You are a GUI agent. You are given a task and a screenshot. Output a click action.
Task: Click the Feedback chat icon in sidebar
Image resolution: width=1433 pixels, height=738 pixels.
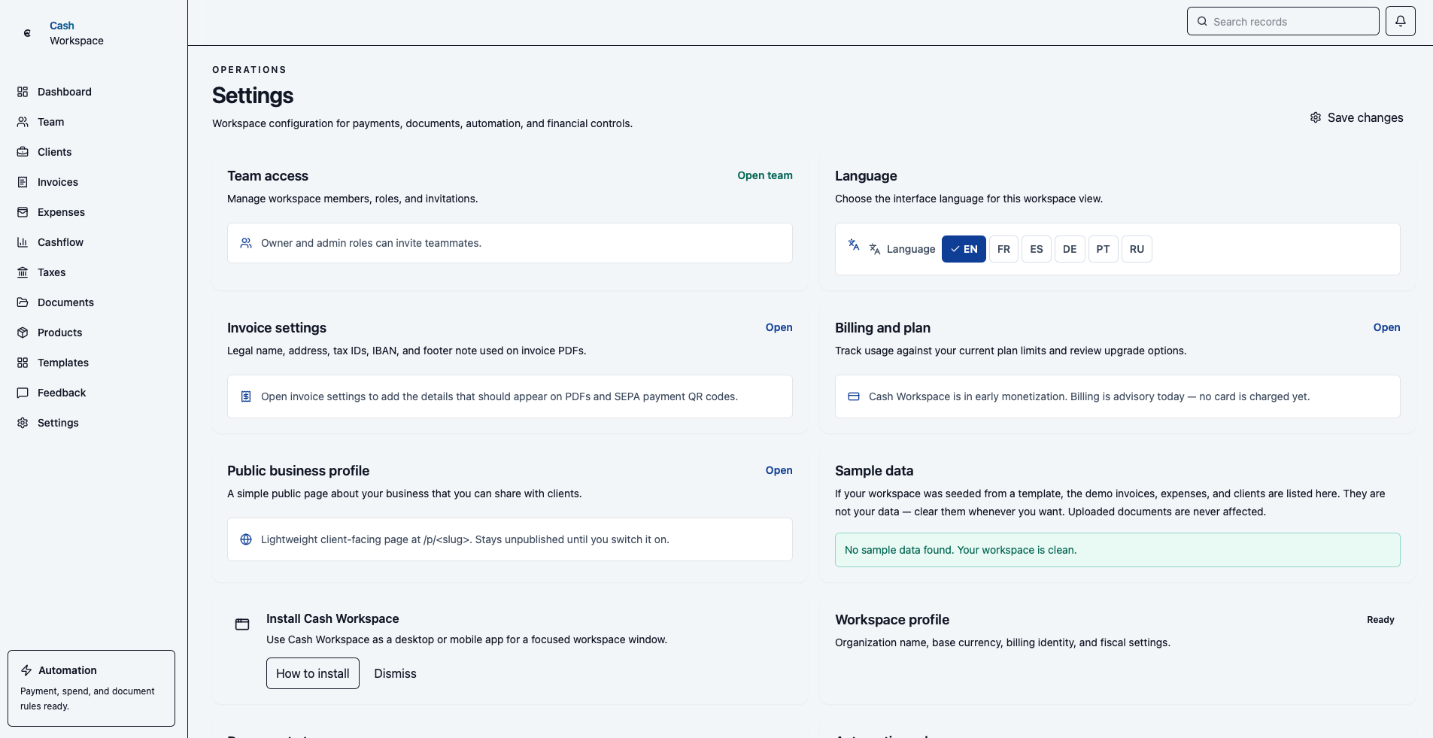(23, 393)
